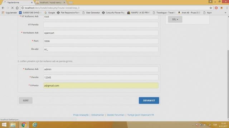Open the 0.00001360 SHND bookmark

point(30,13)
